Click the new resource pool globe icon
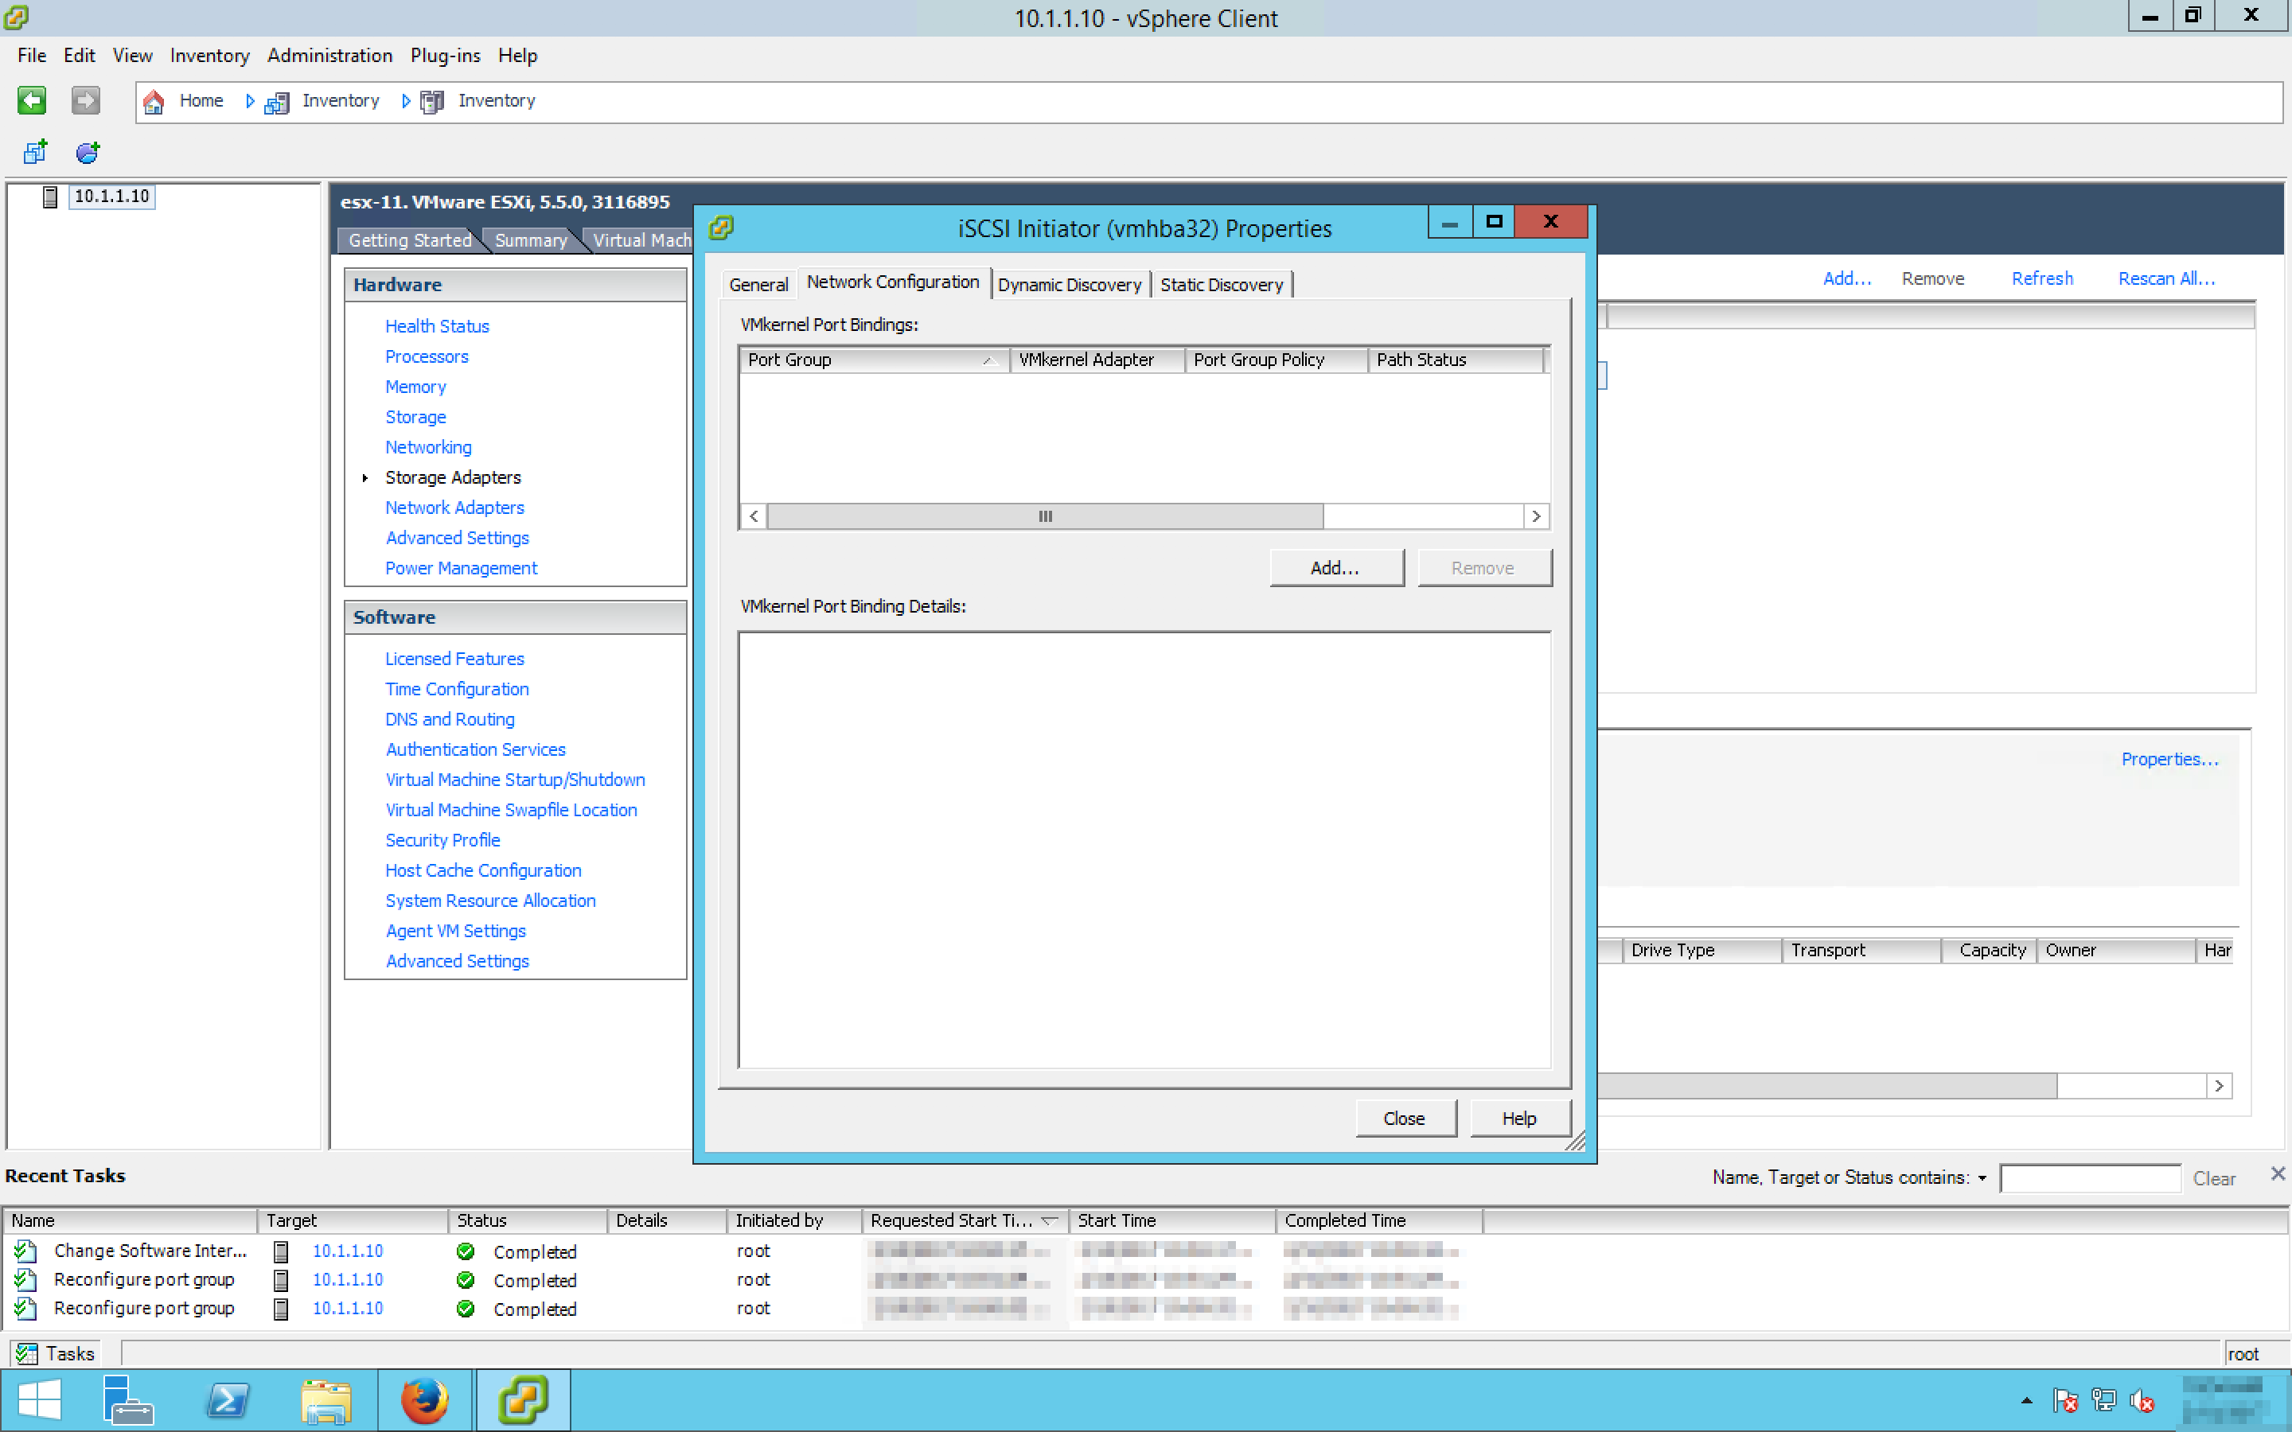Screen dimensions: 2292x1432 [87, 151]
